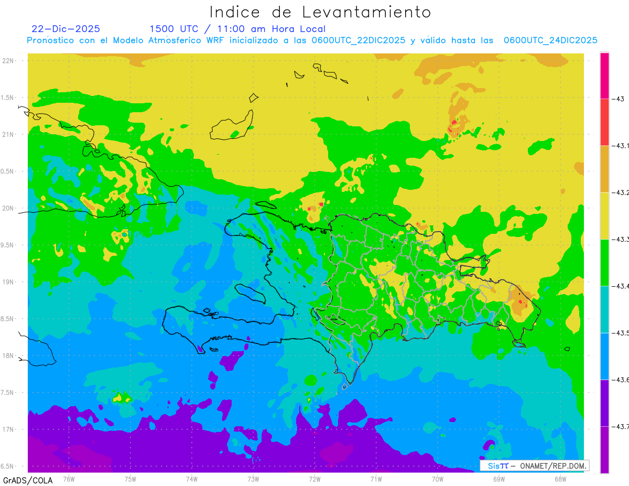
Task: Click the '-43.5' color bar value
Action: point(620,333)
